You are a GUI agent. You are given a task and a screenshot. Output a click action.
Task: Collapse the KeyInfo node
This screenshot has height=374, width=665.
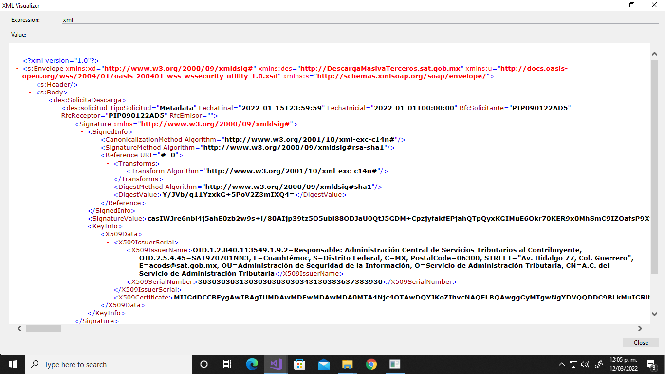coord(82,226)
